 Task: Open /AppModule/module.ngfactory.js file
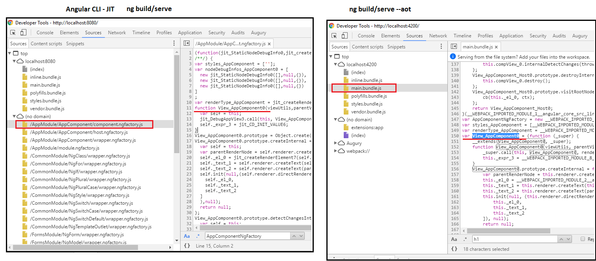(65, 148)
